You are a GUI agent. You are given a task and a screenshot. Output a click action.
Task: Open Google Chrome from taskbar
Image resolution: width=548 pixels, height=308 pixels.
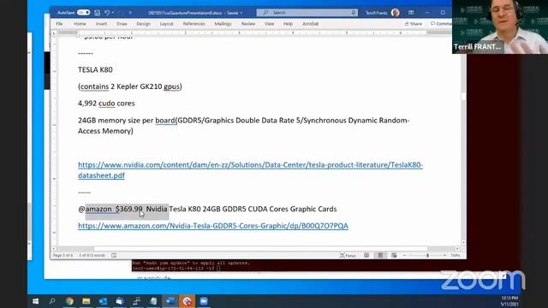(x=69, y=301)
